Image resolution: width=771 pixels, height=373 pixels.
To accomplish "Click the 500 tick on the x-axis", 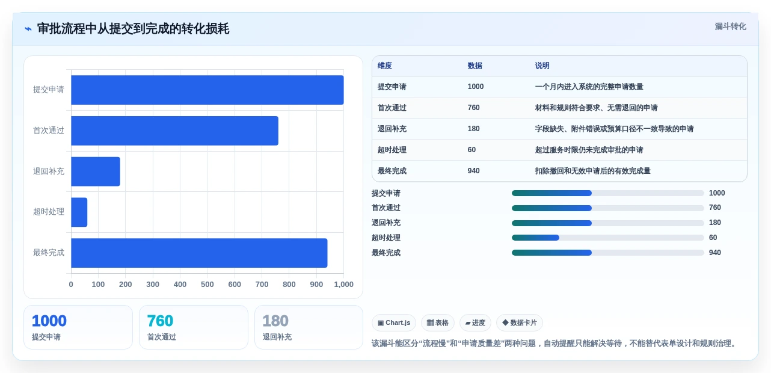I will [x=207, y=285].
